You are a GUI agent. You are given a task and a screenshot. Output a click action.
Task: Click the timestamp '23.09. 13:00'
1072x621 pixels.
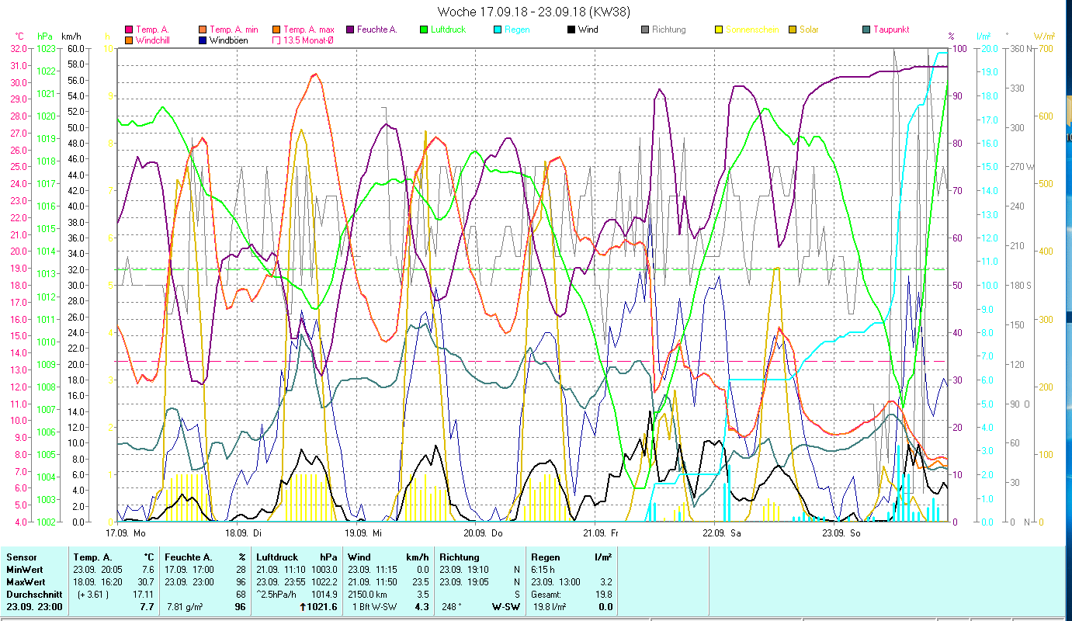[x=557, y=582]
